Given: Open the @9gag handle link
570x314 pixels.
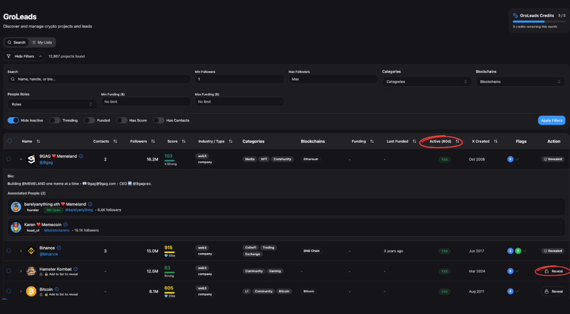Looking at the screenshot, I should [46, 162].
